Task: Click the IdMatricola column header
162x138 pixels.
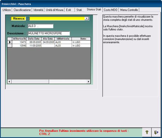Action: [63, 39]
